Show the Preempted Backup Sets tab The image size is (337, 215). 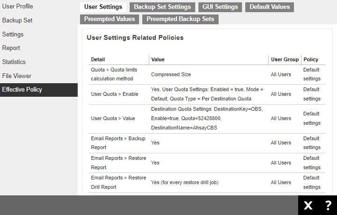[x=180, y=19]
